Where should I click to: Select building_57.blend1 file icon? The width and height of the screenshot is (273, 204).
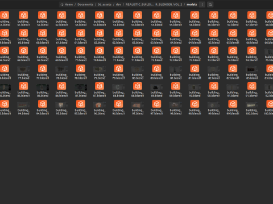(252, 15)
